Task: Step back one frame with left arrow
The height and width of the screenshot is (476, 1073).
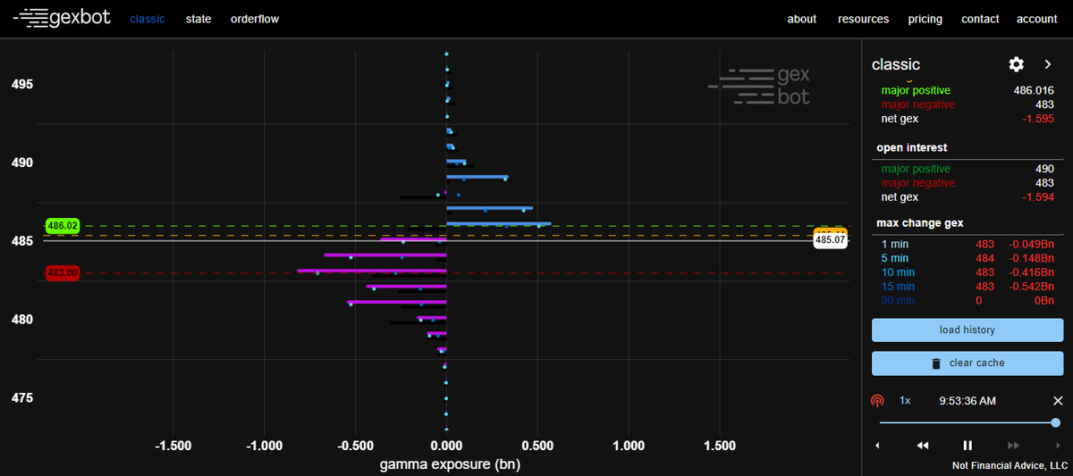Action: 877,445
